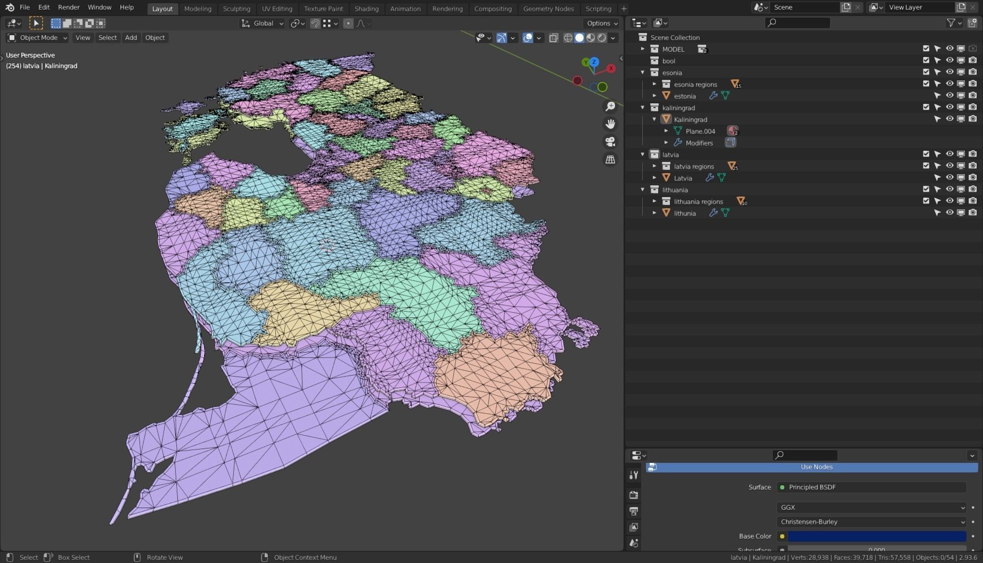Toggle camera view icon in viewport
The image size is (983, 563).
610,142
